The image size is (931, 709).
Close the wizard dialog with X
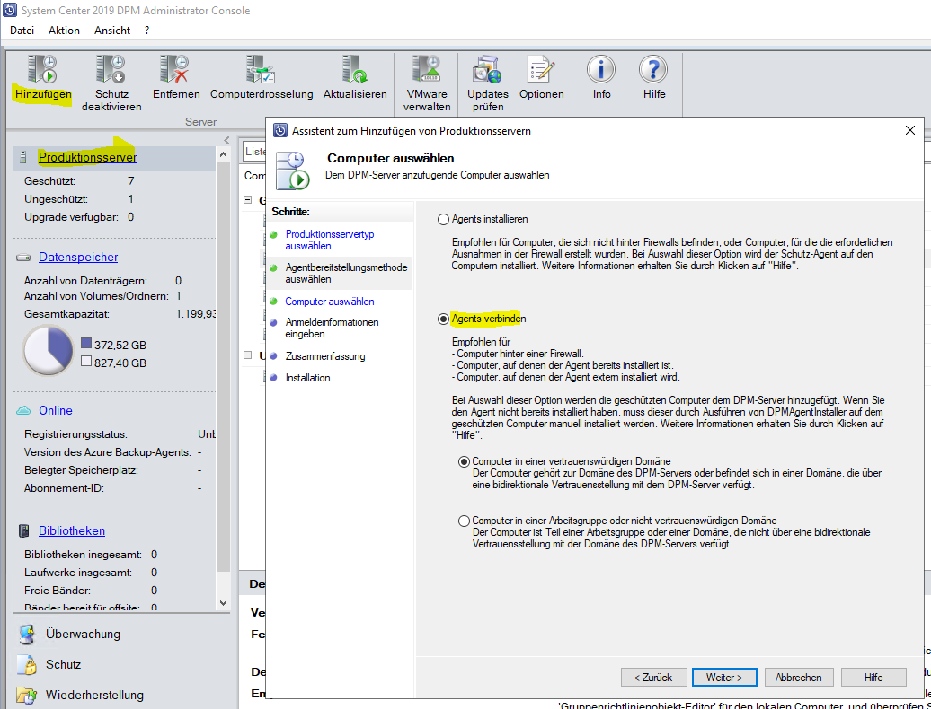coord(909,130)
